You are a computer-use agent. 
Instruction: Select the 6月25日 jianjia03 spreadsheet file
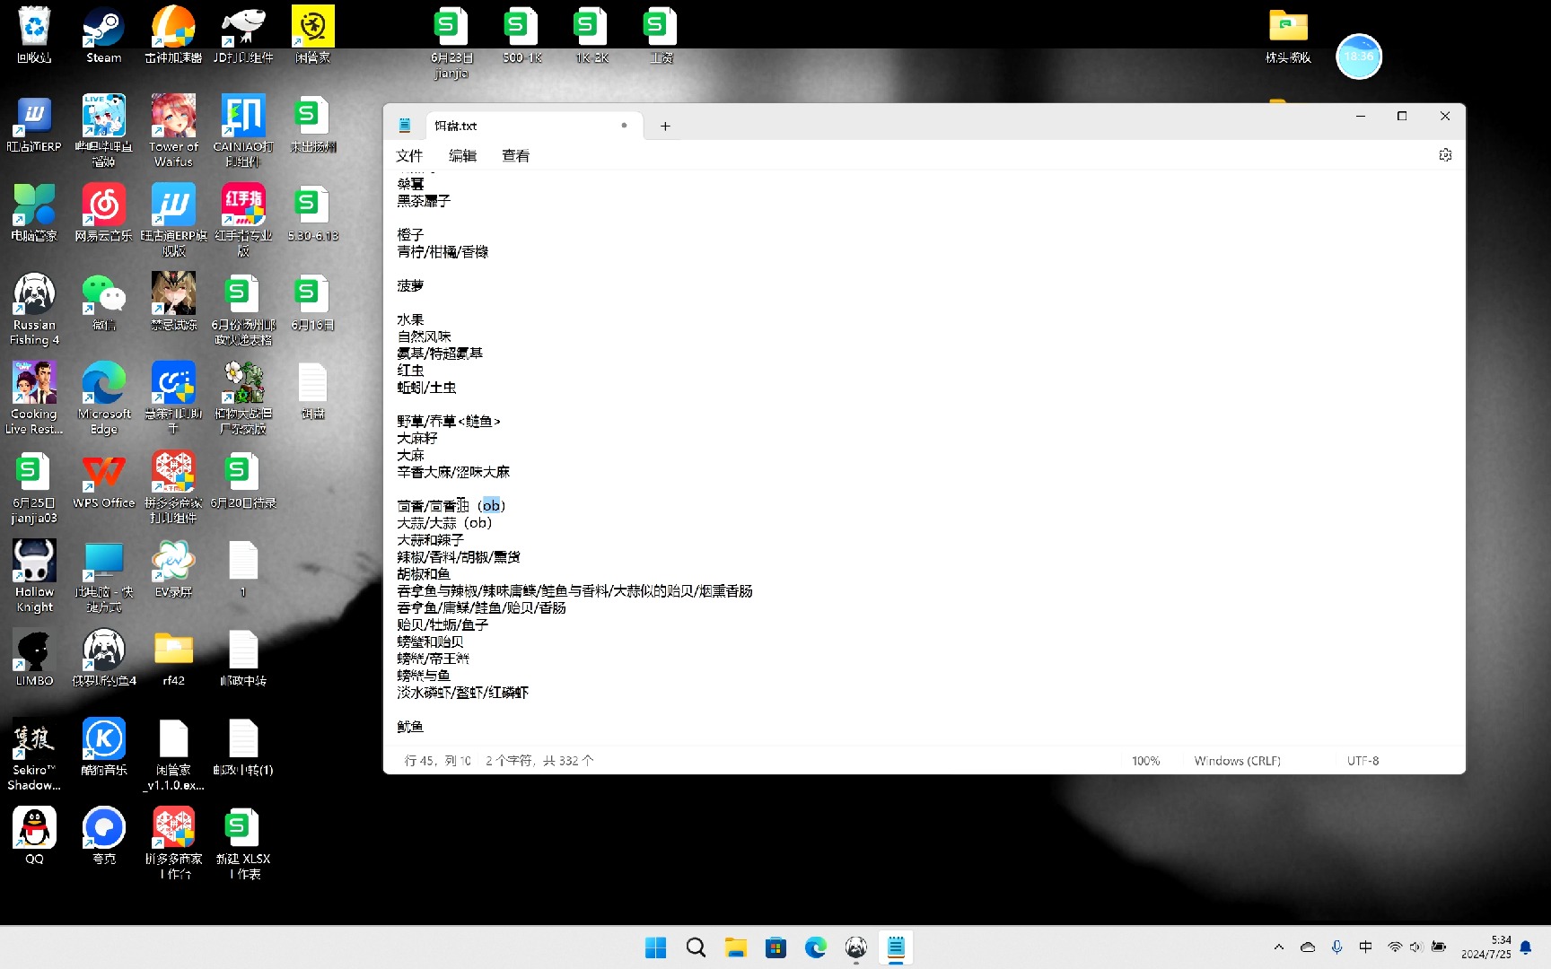point(34,488)
